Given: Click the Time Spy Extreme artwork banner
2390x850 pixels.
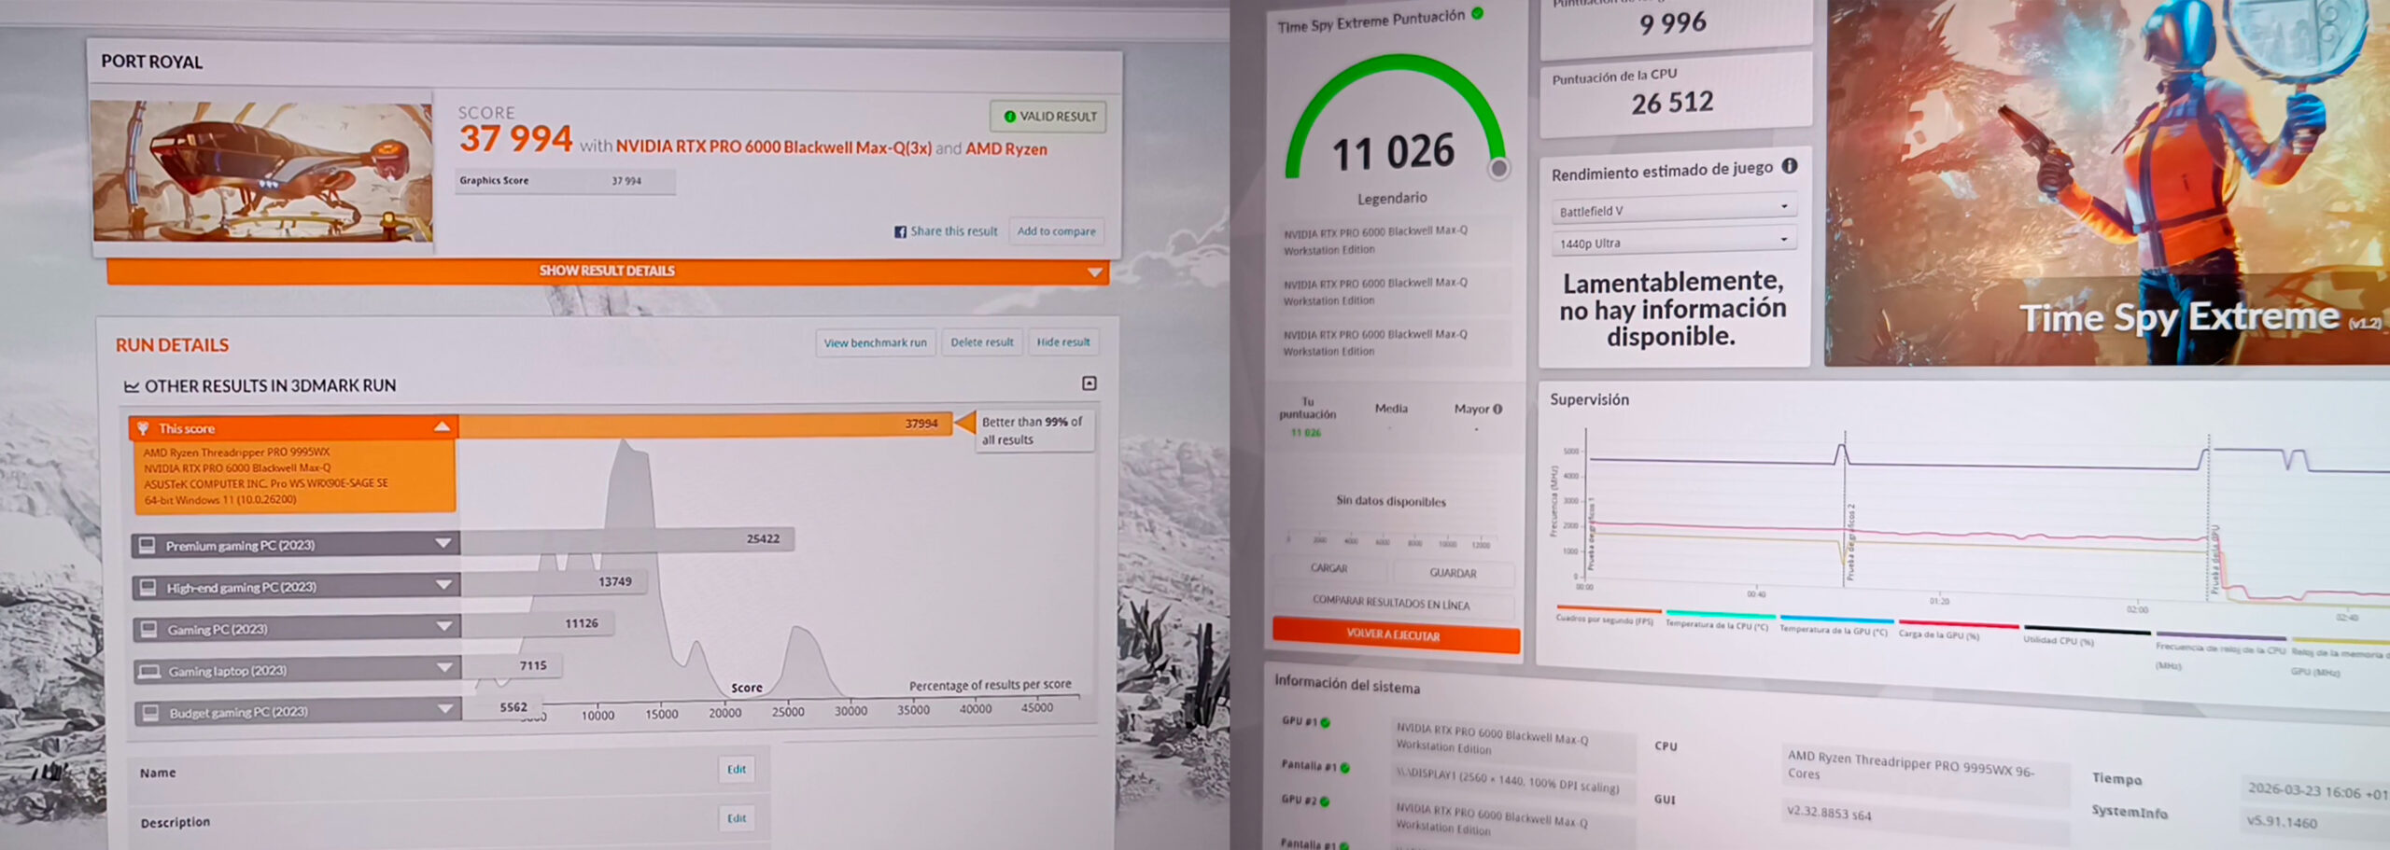Looking at the screenshot, I should pyautogui.click(x=2107, y=182).
